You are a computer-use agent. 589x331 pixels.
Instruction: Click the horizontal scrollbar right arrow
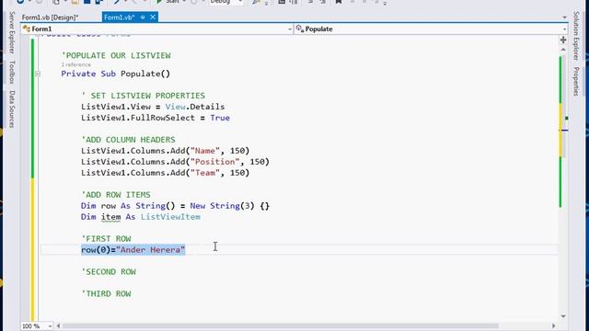(x=553, y=326)
